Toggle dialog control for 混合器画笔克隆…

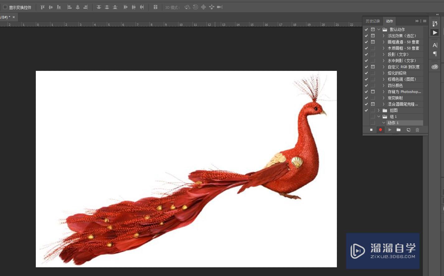pos(373,104)
